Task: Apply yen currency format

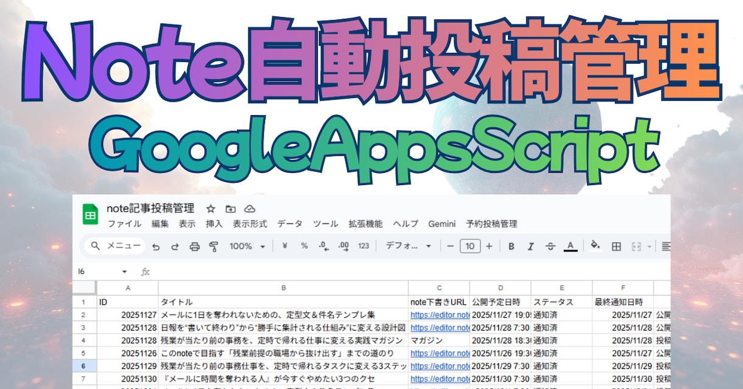Action: click(284, 246)
